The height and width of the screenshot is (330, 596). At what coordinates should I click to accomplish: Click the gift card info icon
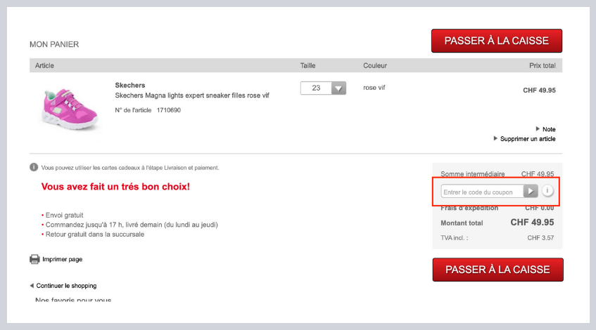point(34,167)
